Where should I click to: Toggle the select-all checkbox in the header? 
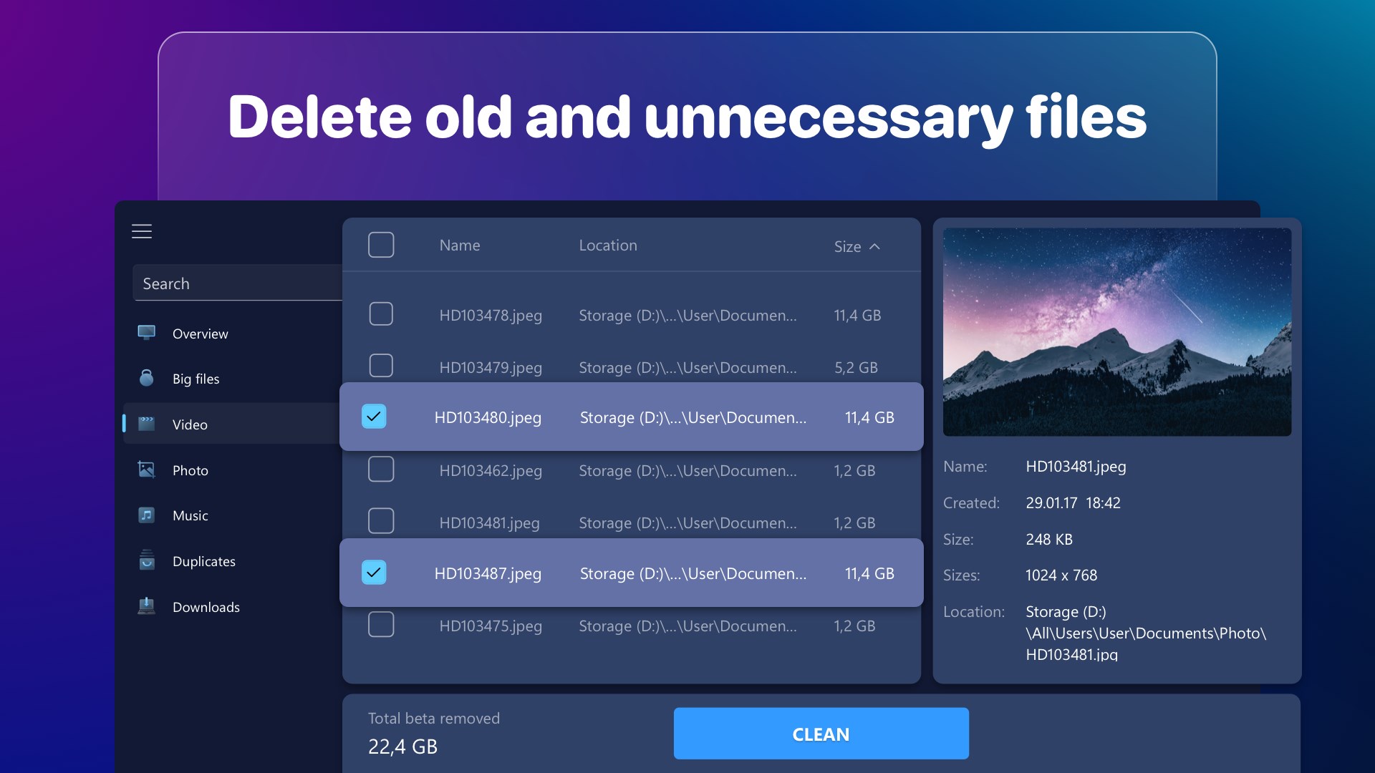[381, 245]
